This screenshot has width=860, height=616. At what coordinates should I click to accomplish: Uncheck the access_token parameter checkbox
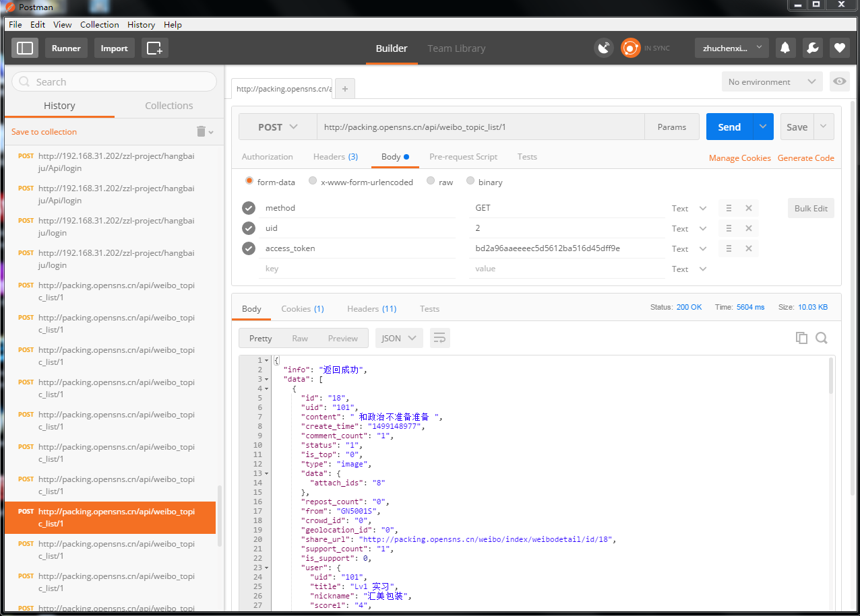click(249, 248)
